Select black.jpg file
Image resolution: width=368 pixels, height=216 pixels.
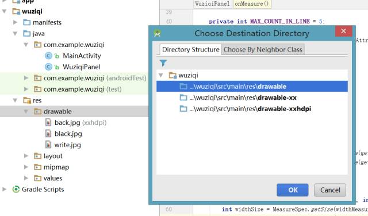68,134
